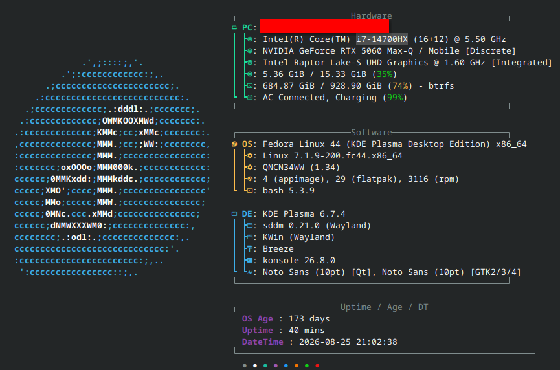Click the icon before Intel Raptor Lake-S UHD line
The image size is (560, 370).
click(250, 63)
